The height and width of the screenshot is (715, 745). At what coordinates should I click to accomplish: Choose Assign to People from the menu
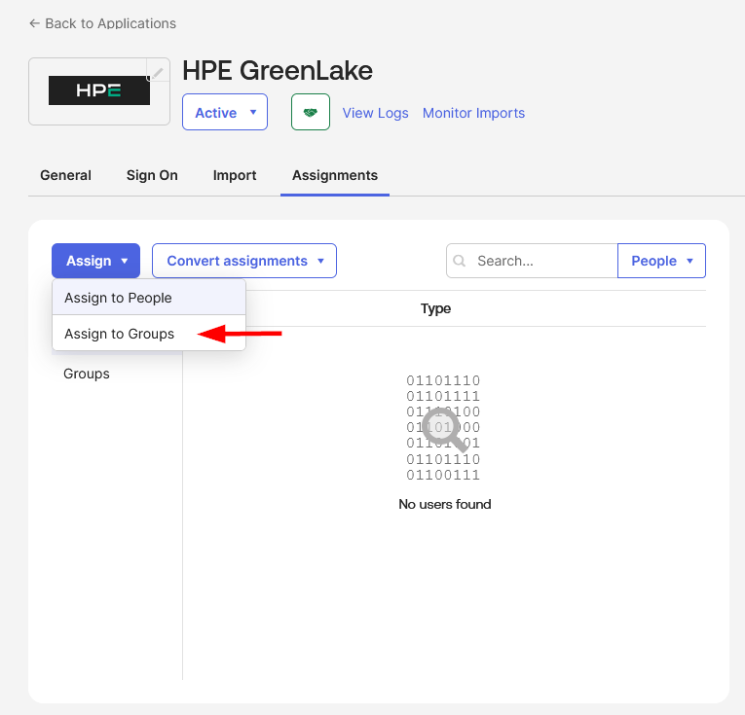(x=118, y=298)
